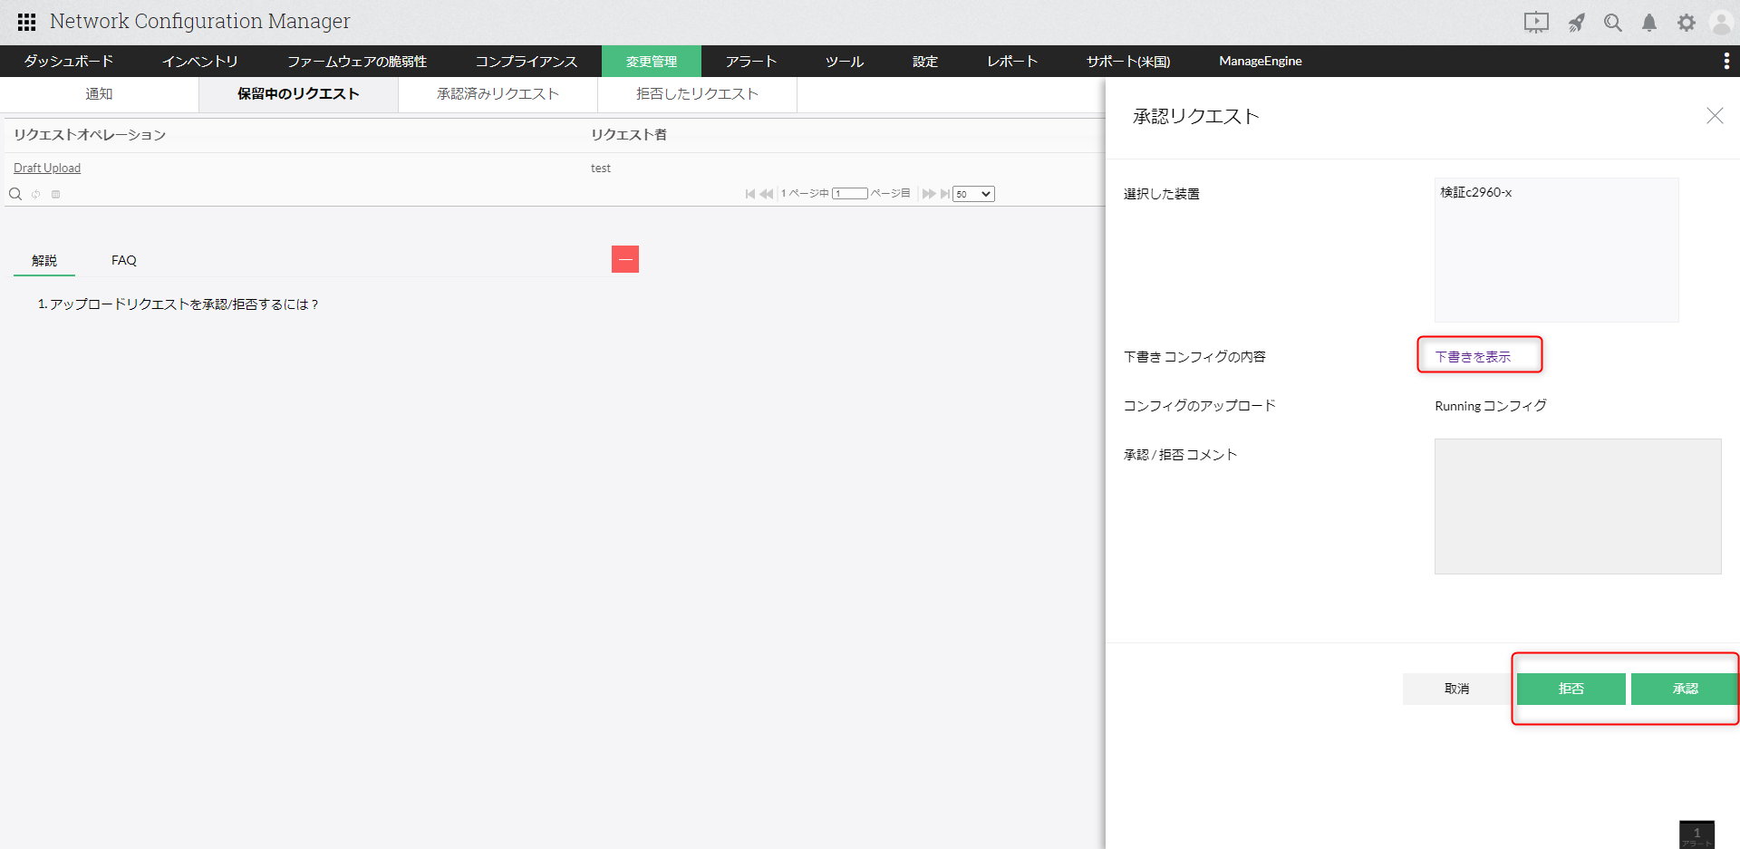Switch to the 承認済みリクエスト tab
The height and width of the screenshot is (849, 1740).
pyautogui.click(x=498, y=94)
